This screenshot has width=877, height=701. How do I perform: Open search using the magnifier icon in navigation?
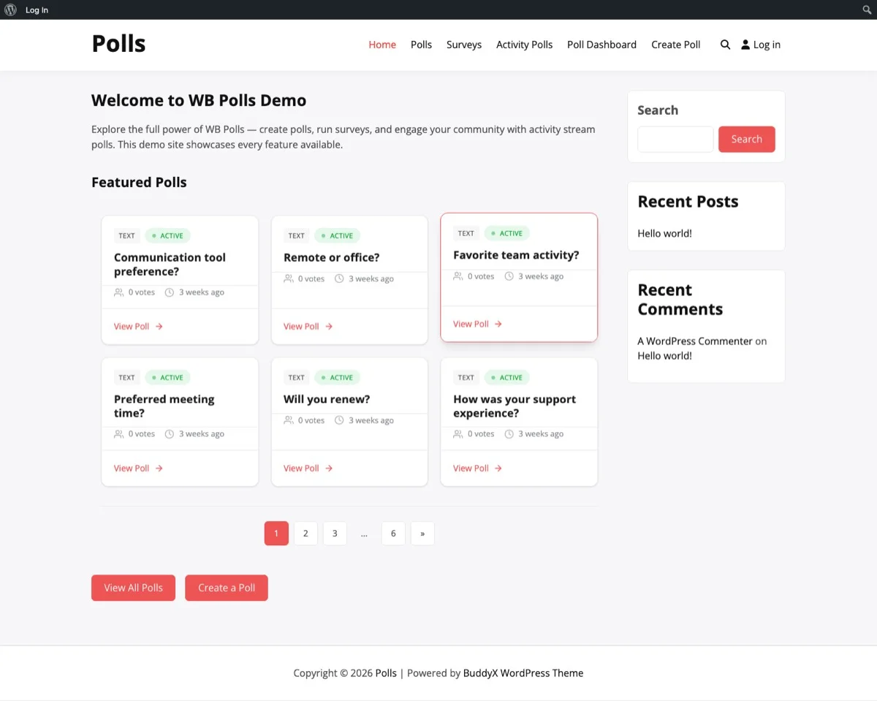[725, 45]
